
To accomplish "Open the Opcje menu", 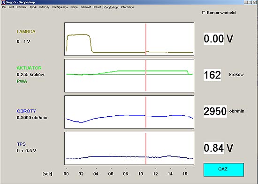I will [74, 7].
